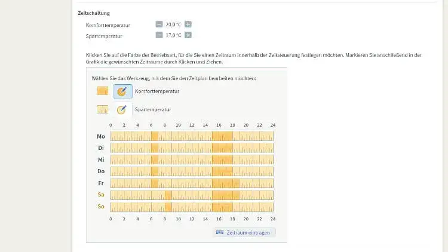Click the 17,0 °C economy temperature value
The height and width of the screenshot is (252, 448).
click(x=173, y=35)
